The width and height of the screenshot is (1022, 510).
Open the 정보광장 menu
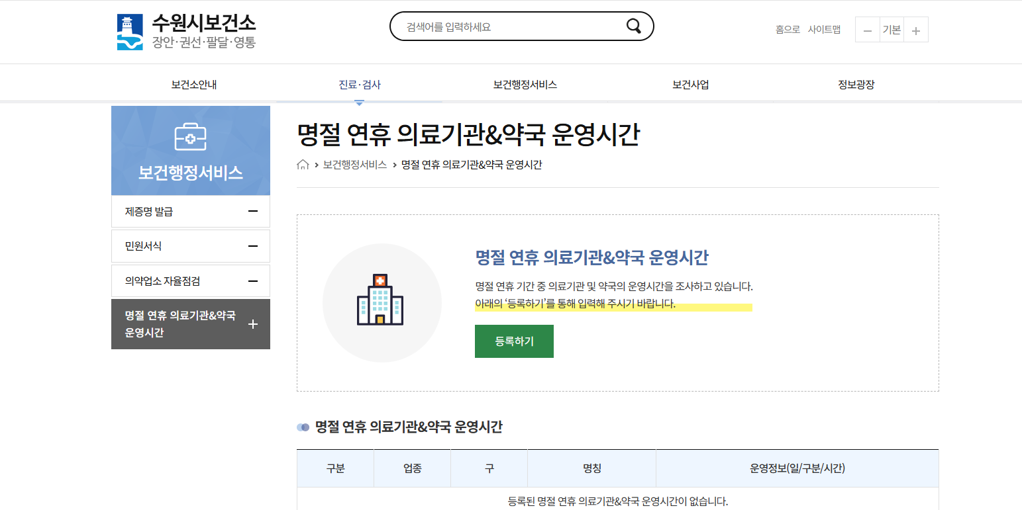coord(856,85)
